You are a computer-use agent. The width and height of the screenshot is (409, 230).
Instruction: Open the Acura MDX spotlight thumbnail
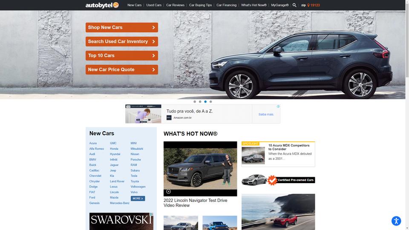coord(253,155)
